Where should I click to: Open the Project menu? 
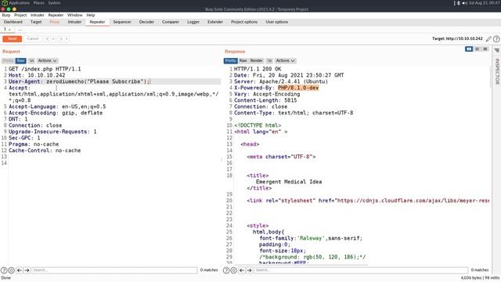(20, 15)
